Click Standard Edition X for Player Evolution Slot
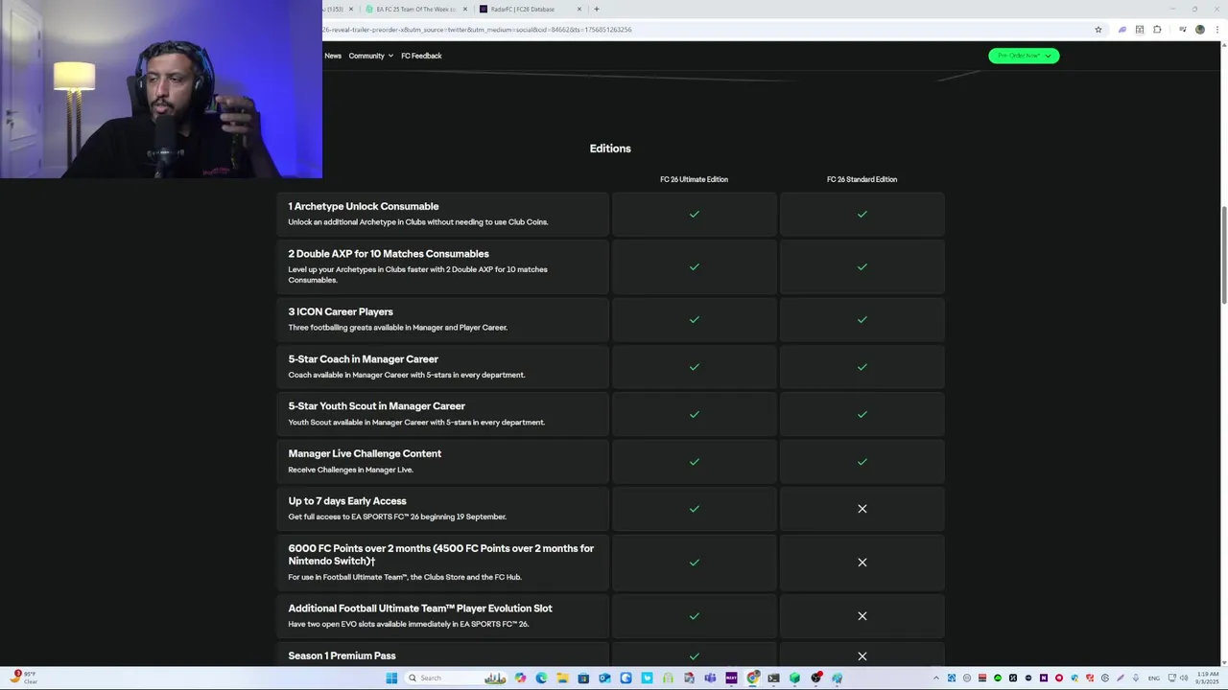The width and height of the screenshot is (1228, 690). 862,616
